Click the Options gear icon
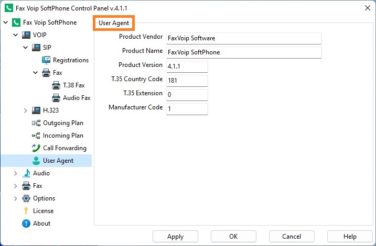Image resolution: width=376 pixels, height=246 pixels. point(26,198)
